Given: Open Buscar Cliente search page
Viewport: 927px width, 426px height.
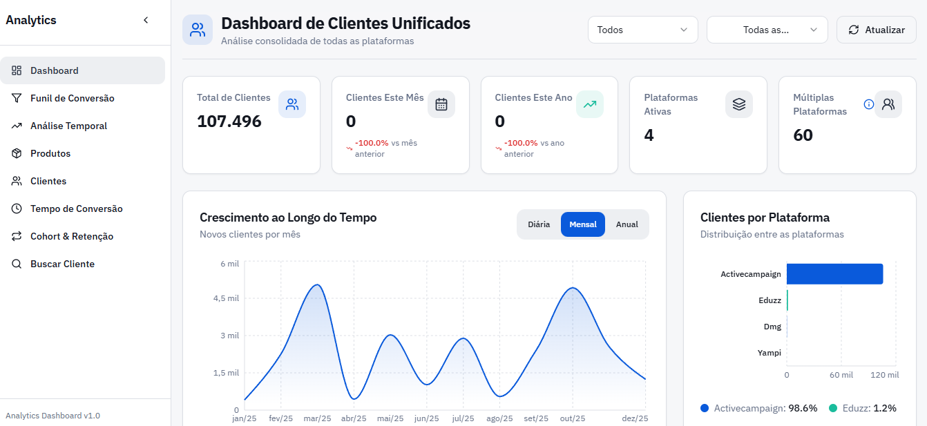Looking at the screenshot, I should (x=62, y=264).
